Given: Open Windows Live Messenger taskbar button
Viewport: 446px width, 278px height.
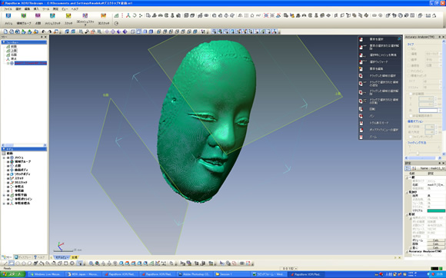Looking at the screenshot, I should [x=47, y=274].
